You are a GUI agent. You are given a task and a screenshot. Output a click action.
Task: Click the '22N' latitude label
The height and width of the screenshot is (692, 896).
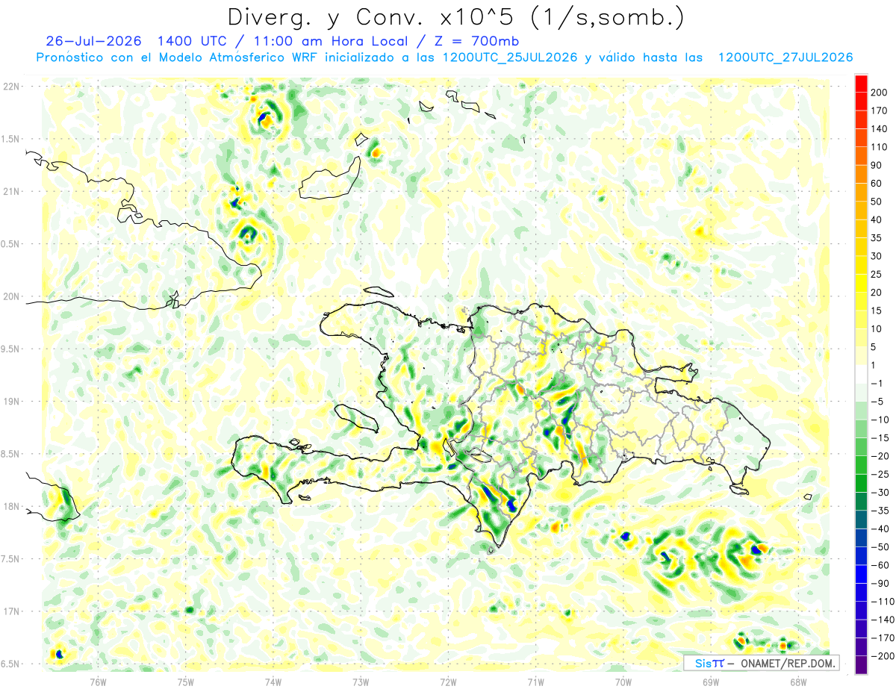[10, 87]
